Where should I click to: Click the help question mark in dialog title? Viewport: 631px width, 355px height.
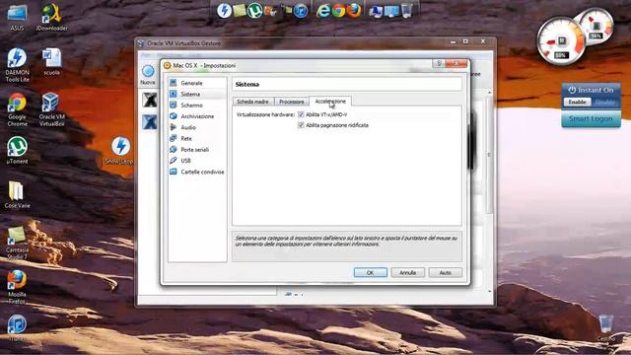[x=439, y=63]
